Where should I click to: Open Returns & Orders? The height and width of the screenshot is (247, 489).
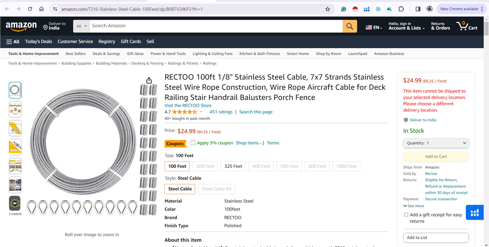click(x=441, y=26)
